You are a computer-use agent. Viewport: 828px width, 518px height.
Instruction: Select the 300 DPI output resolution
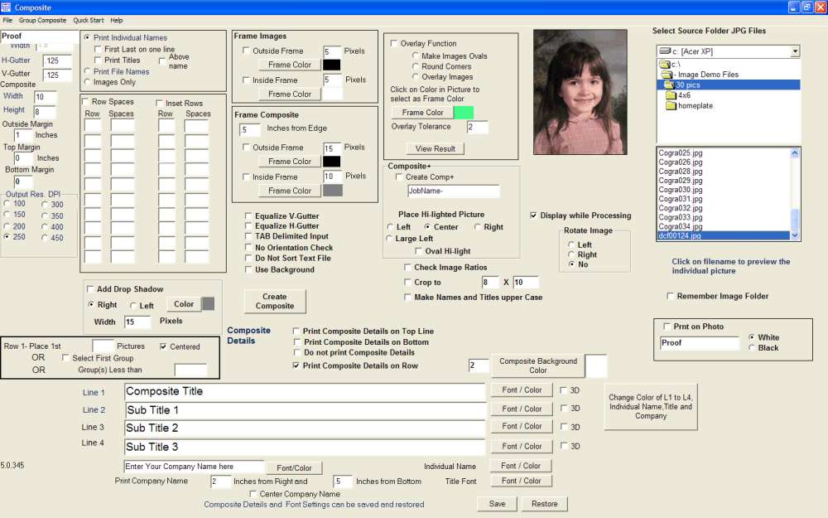pyautogui.click(x=44, y=205)
